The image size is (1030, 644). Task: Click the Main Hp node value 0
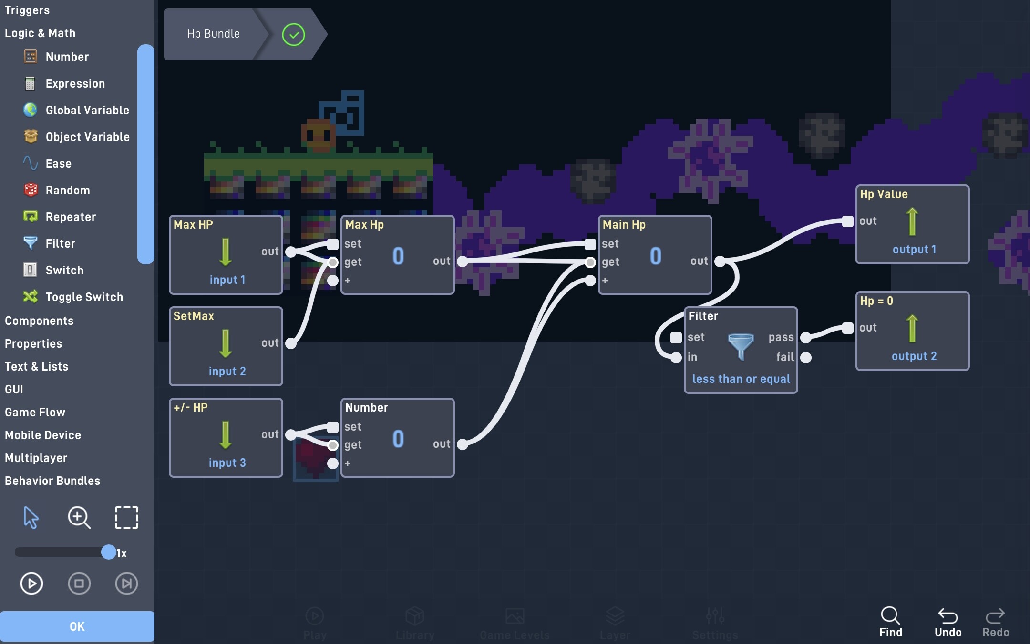(x=656, y=256)
